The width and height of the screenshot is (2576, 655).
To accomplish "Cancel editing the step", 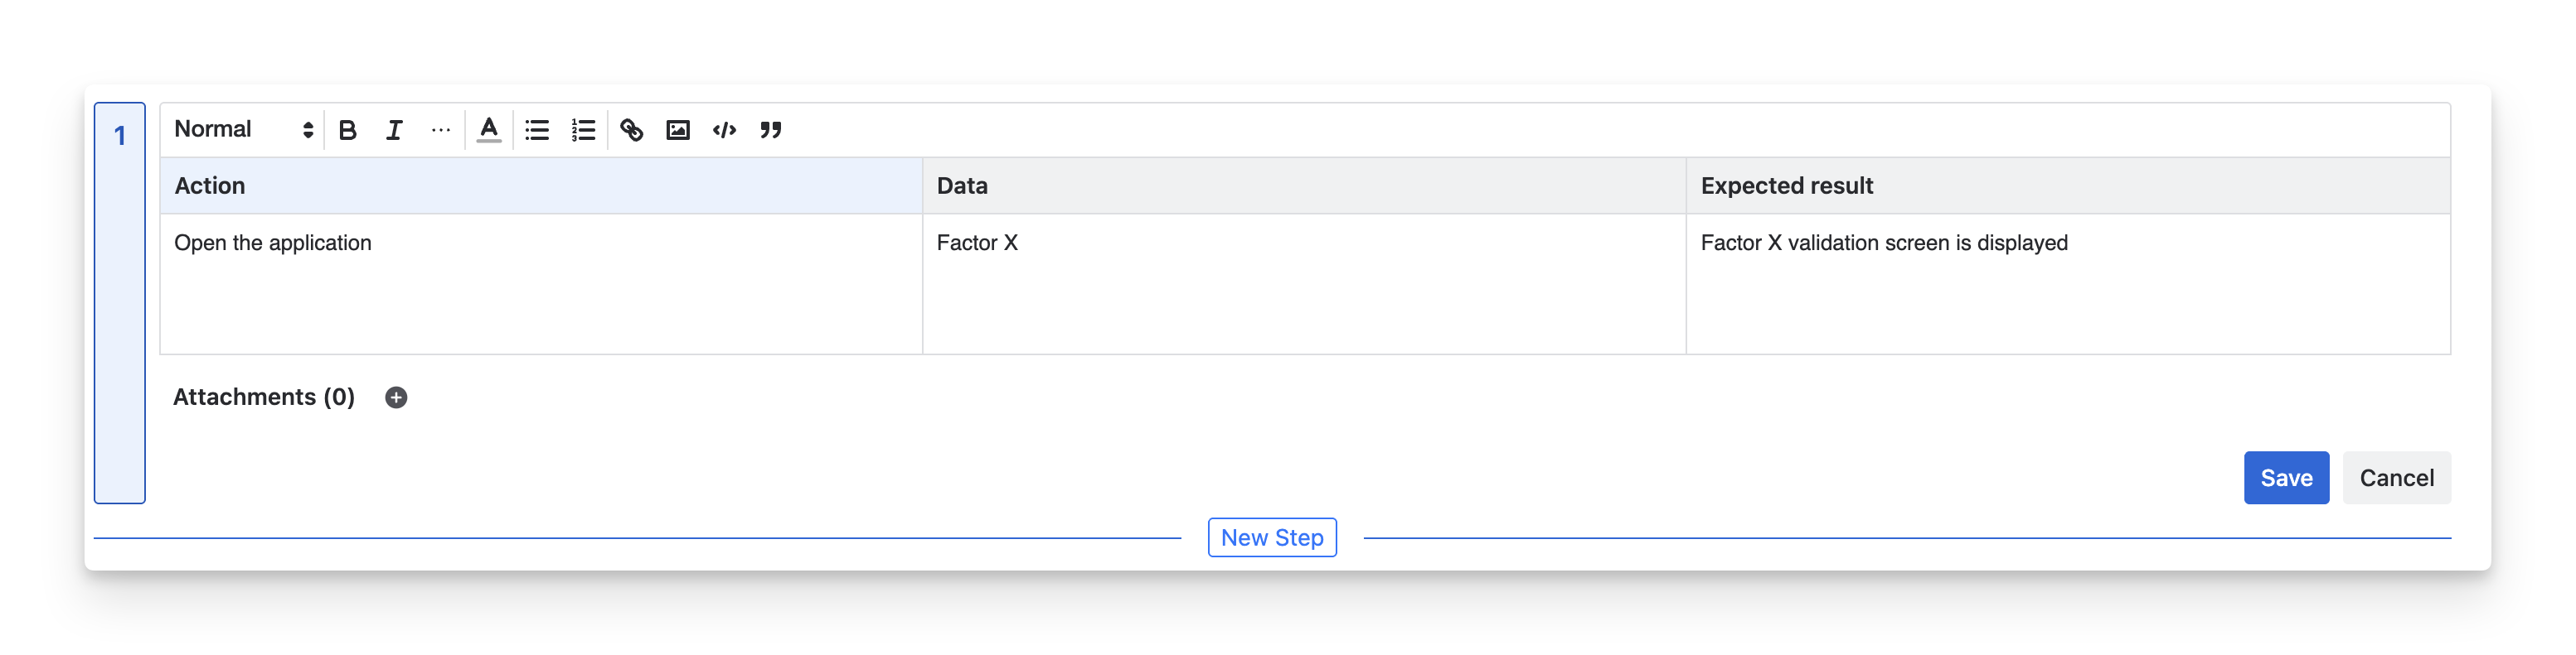I will (x=2396, y=479).
